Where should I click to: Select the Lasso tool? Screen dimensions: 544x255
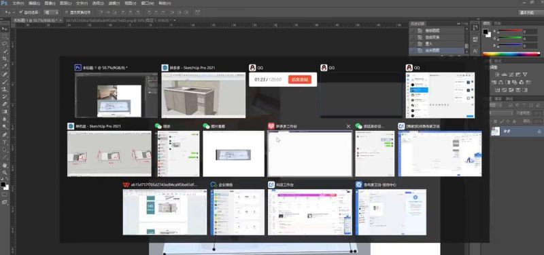pyautogui.click(x=5, y=44)
